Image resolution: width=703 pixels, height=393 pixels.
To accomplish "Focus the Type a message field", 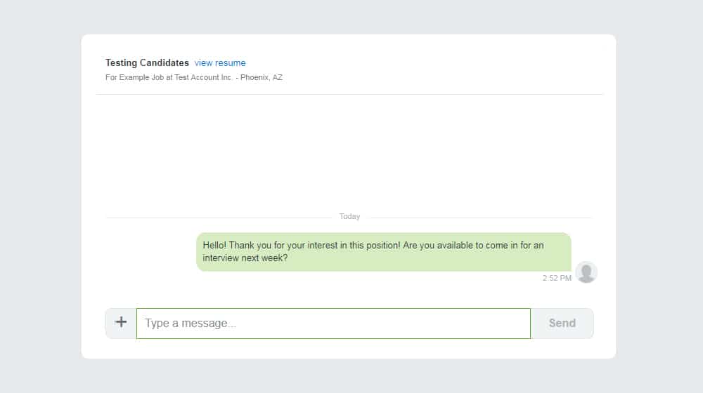I will (333, 324).
